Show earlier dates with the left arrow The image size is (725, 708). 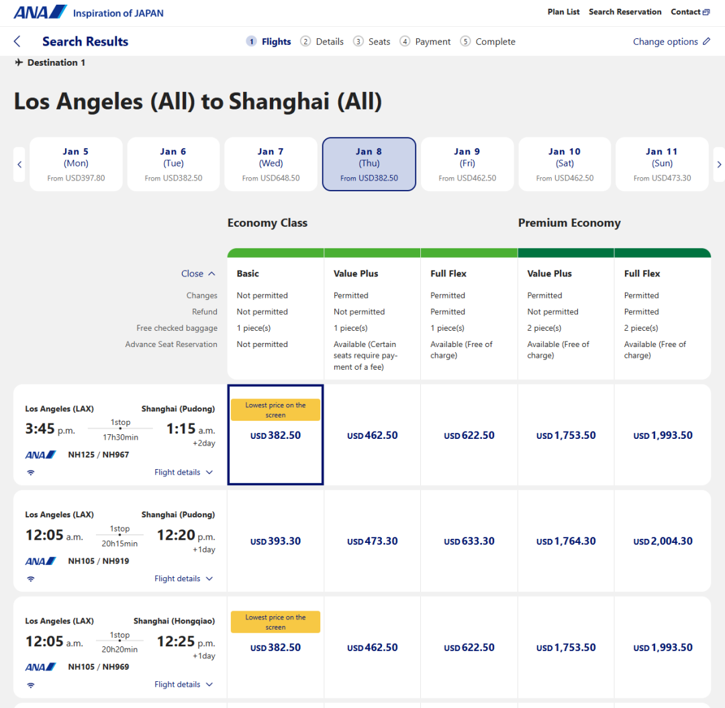tap(19, 164)
